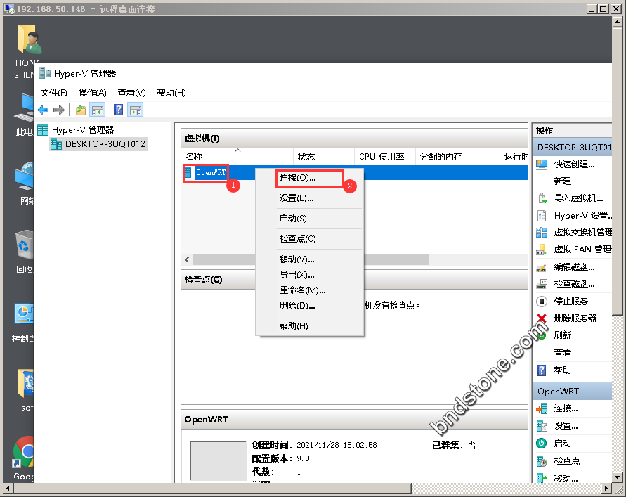Viewport: 626px width, 497px height.
Task: Click 检查磁盘... in the actions pane
Action: [574, 284]
